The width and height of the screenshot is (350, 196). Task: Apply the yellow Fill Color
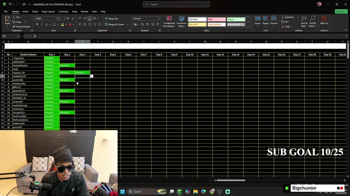62,24
